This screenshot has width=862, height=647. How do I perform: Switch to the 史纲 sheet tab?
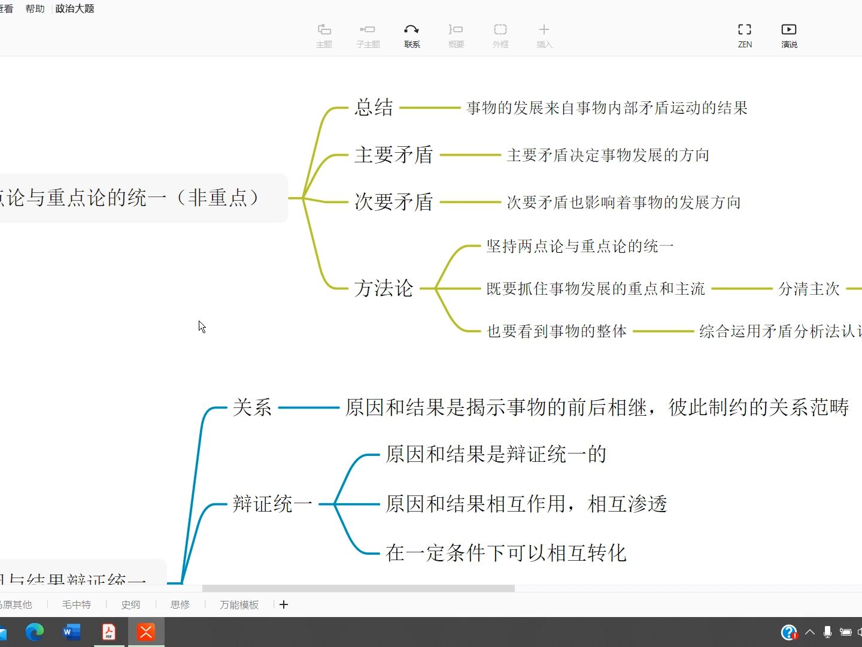(x=130, y=604)
